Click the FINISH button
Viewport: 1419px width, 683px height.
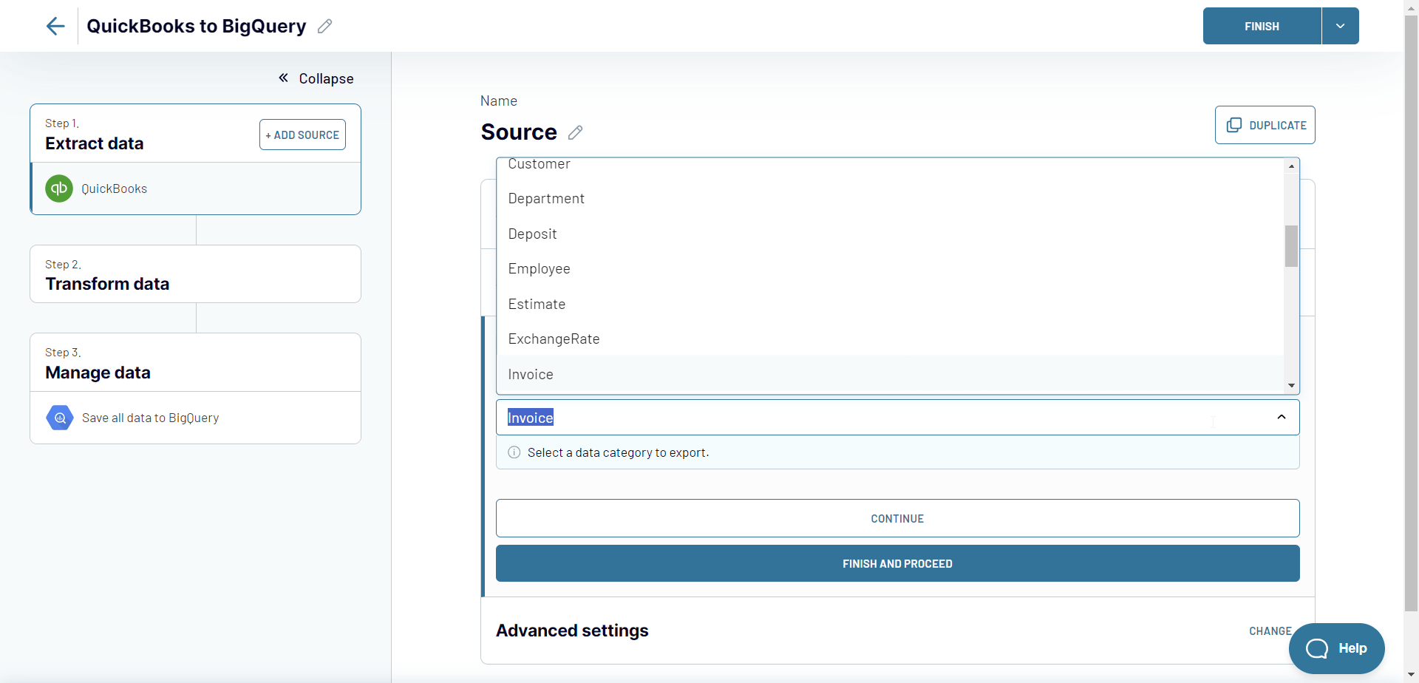tap(1262, 26)
